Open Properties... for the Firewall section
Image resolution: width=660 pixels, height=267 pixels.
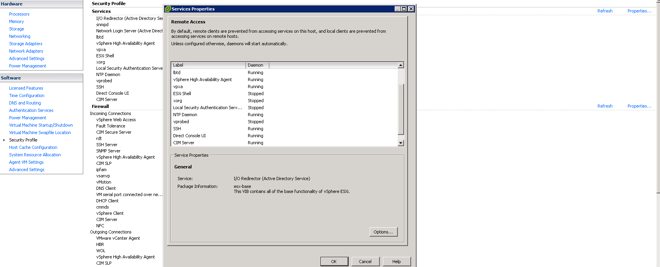tap(639, 106)
